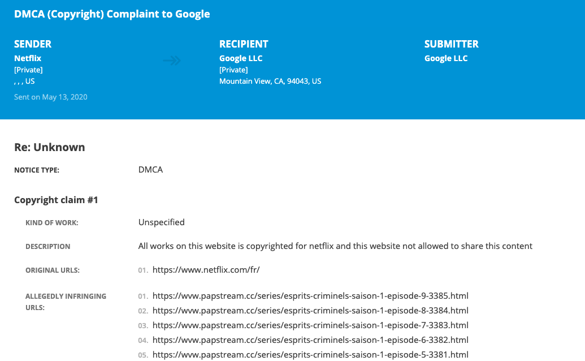Click the Mountain View recipient address
The image size is (585, 361).
point(270,81)
